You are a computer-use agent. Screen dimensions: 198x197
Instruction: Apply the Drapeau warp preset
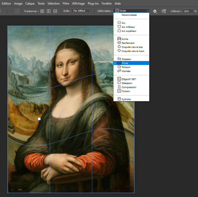pyautogui.click(x=131, y=59)
